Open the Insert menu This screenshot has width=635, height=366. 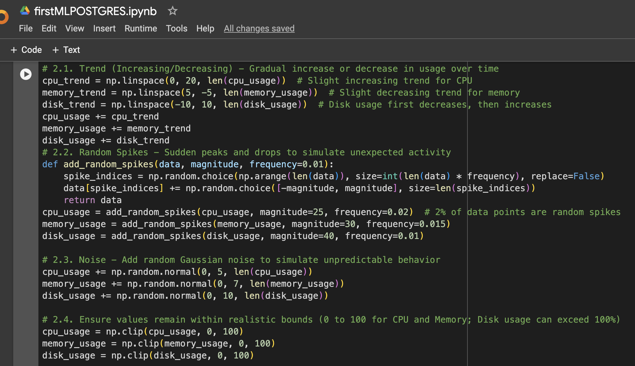tap(104, 28)
